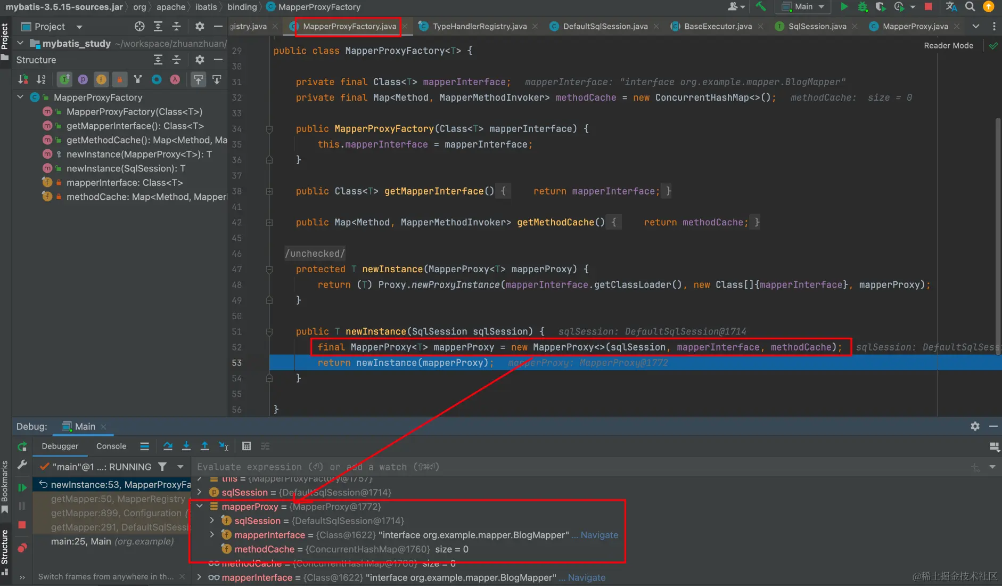
Task: Open Structure panel settings gear
Action: click(x=200, y=60)
